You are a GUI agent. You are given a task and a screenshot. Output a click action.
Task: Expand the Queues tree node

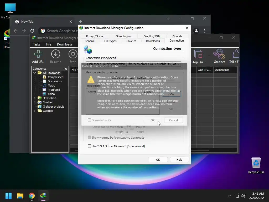(x=34, y=111)
